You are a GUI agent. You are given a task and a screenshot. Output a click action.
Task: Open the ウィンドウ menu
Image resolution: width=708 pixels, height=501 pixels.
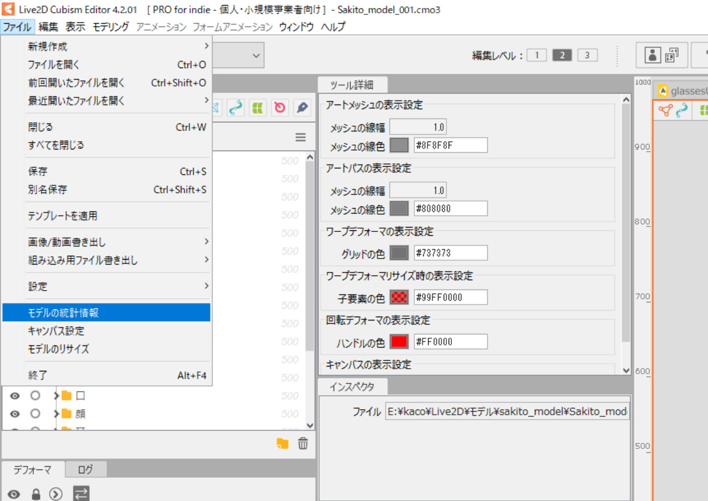click(x=296, y=27)
